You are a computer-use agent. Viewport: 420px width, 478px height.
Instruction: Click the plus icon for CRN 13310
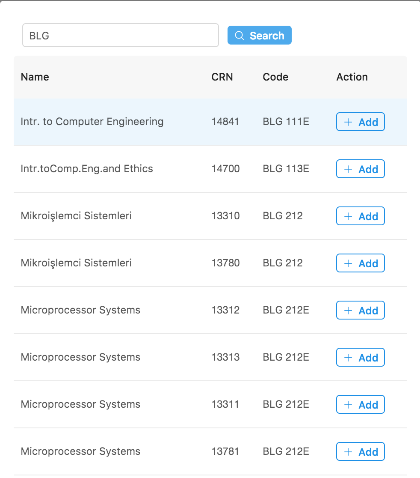348,216
